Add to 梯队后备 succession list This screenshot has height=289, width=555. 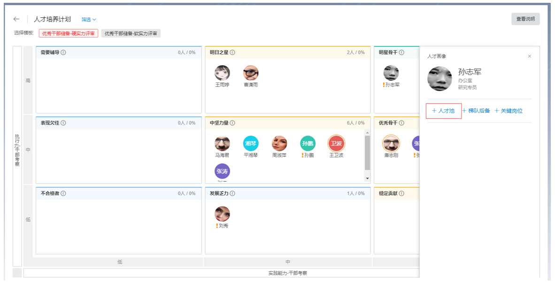(476, 111)
